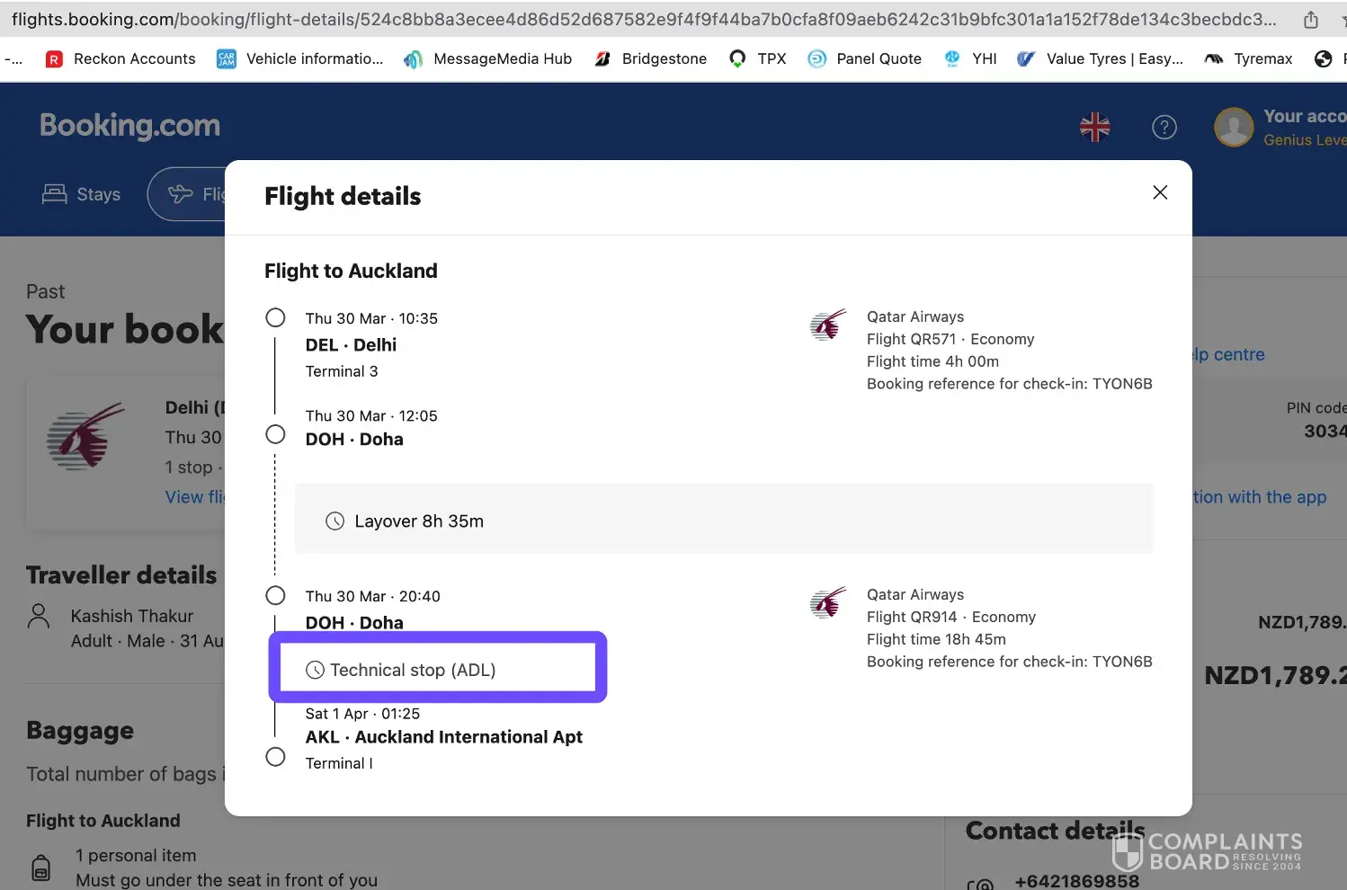Click the Technical stop (ADL) item
This screenshot has width=1347, height=890.
point(412,670)
